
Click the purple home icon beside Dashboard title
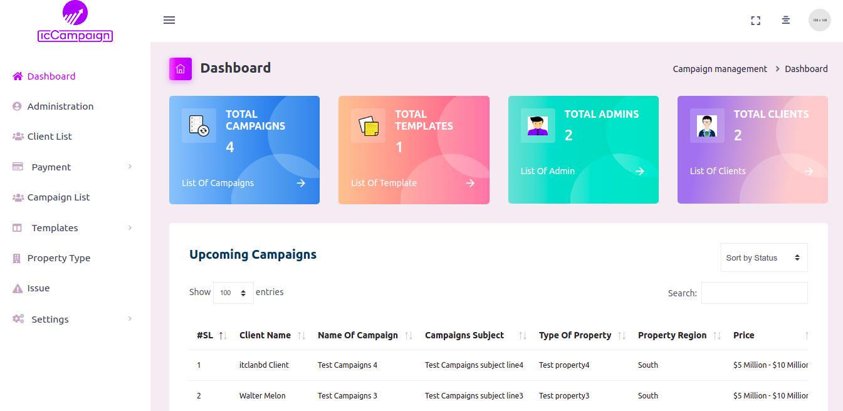[x=181, y=69]
